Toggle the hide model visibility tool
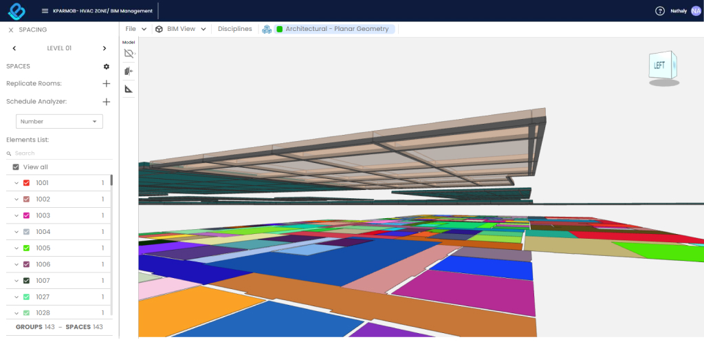 (x=129, y=53)
